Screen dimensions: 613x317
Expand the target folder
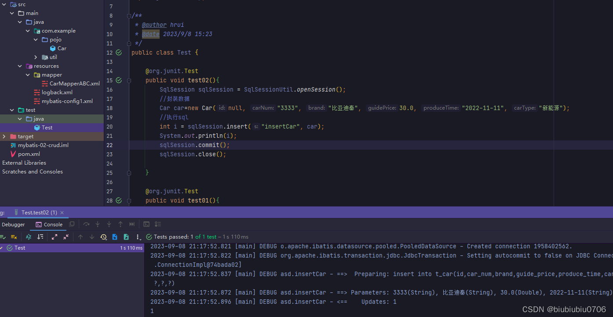coord(4,136)
